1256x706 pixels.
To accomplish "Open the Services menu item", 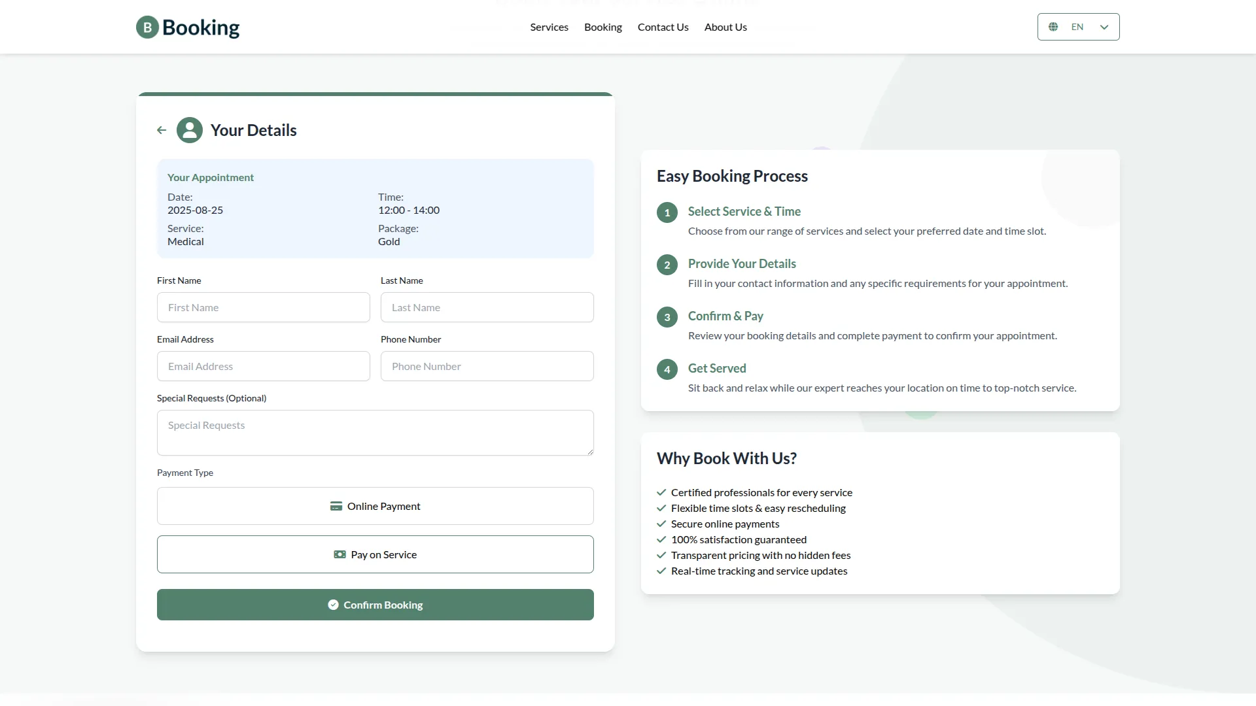I will point(549,27).
